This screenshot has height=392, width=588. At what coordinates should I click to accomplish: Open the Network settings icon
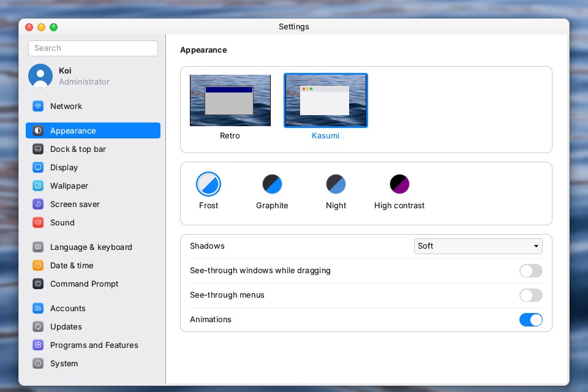click(38, 106)
